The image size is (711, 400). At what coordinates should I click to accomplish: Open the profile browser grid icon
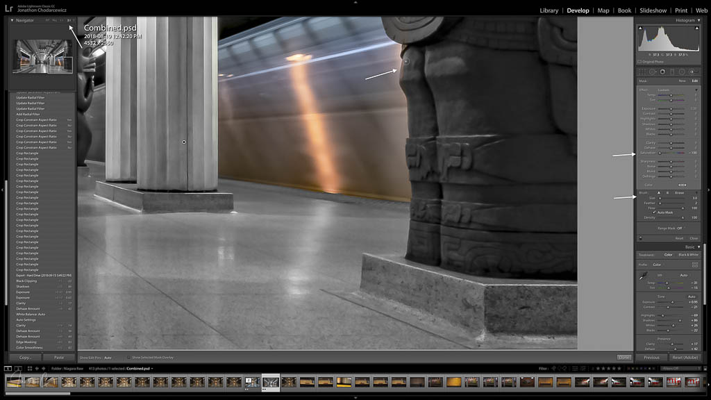tap(695, 265)
